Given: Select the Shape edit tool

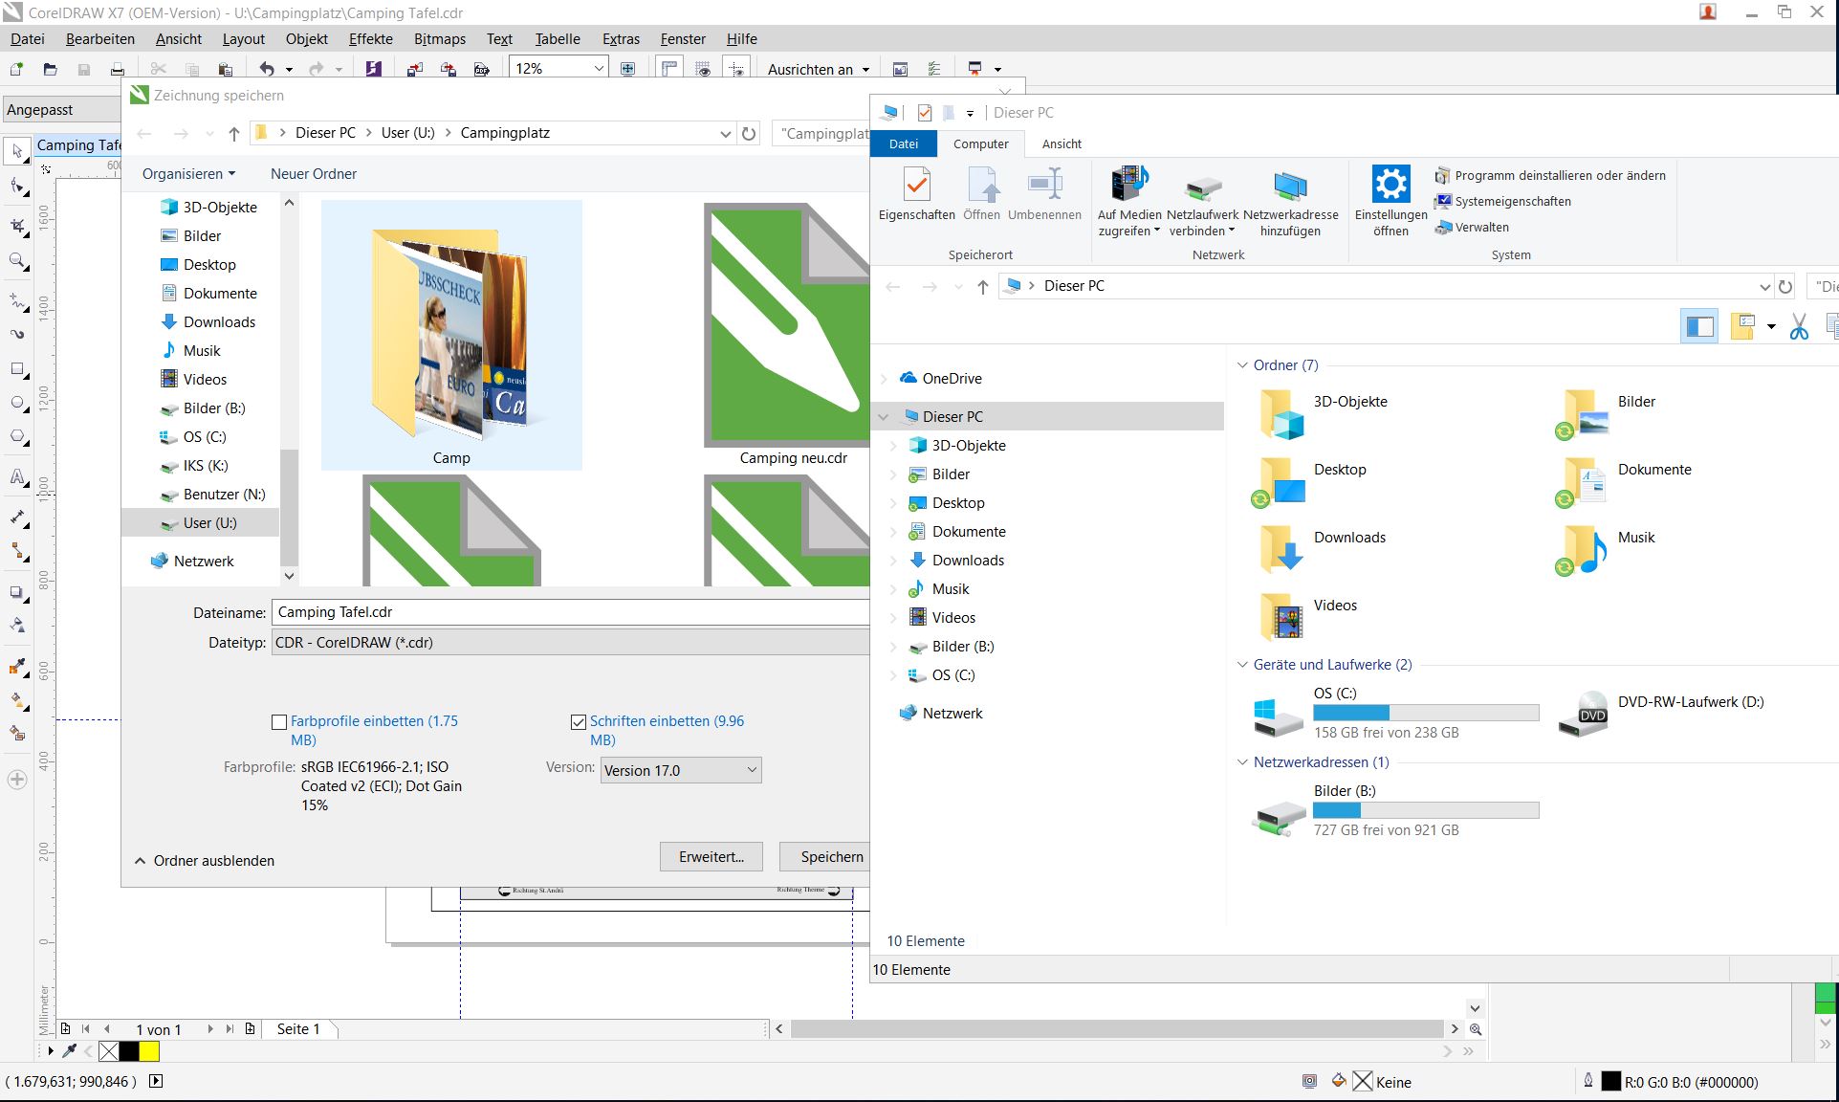Looking at the screenshot, I should click(x=17, y=187).
